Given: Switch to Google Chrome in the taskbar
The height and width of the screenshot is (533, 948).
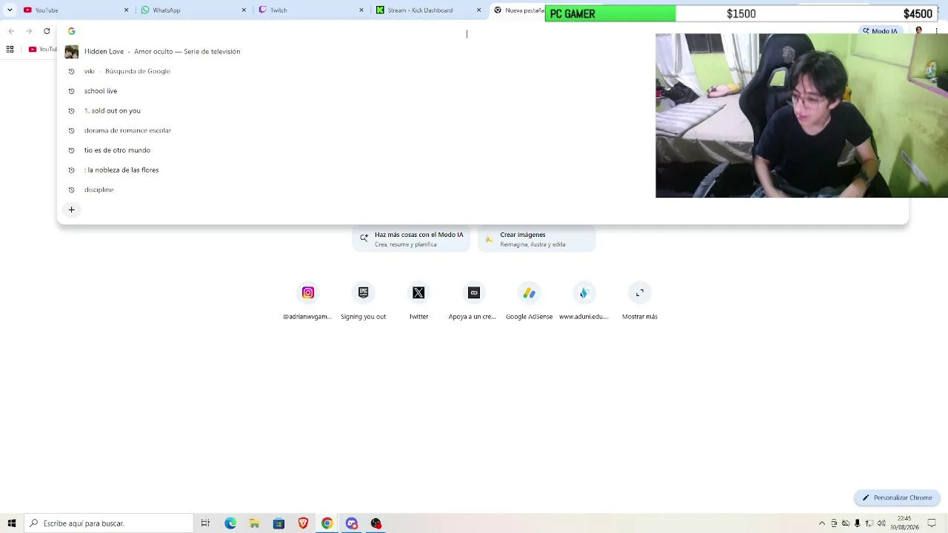Looking at the screenshot, I should (x=327, y=523).
